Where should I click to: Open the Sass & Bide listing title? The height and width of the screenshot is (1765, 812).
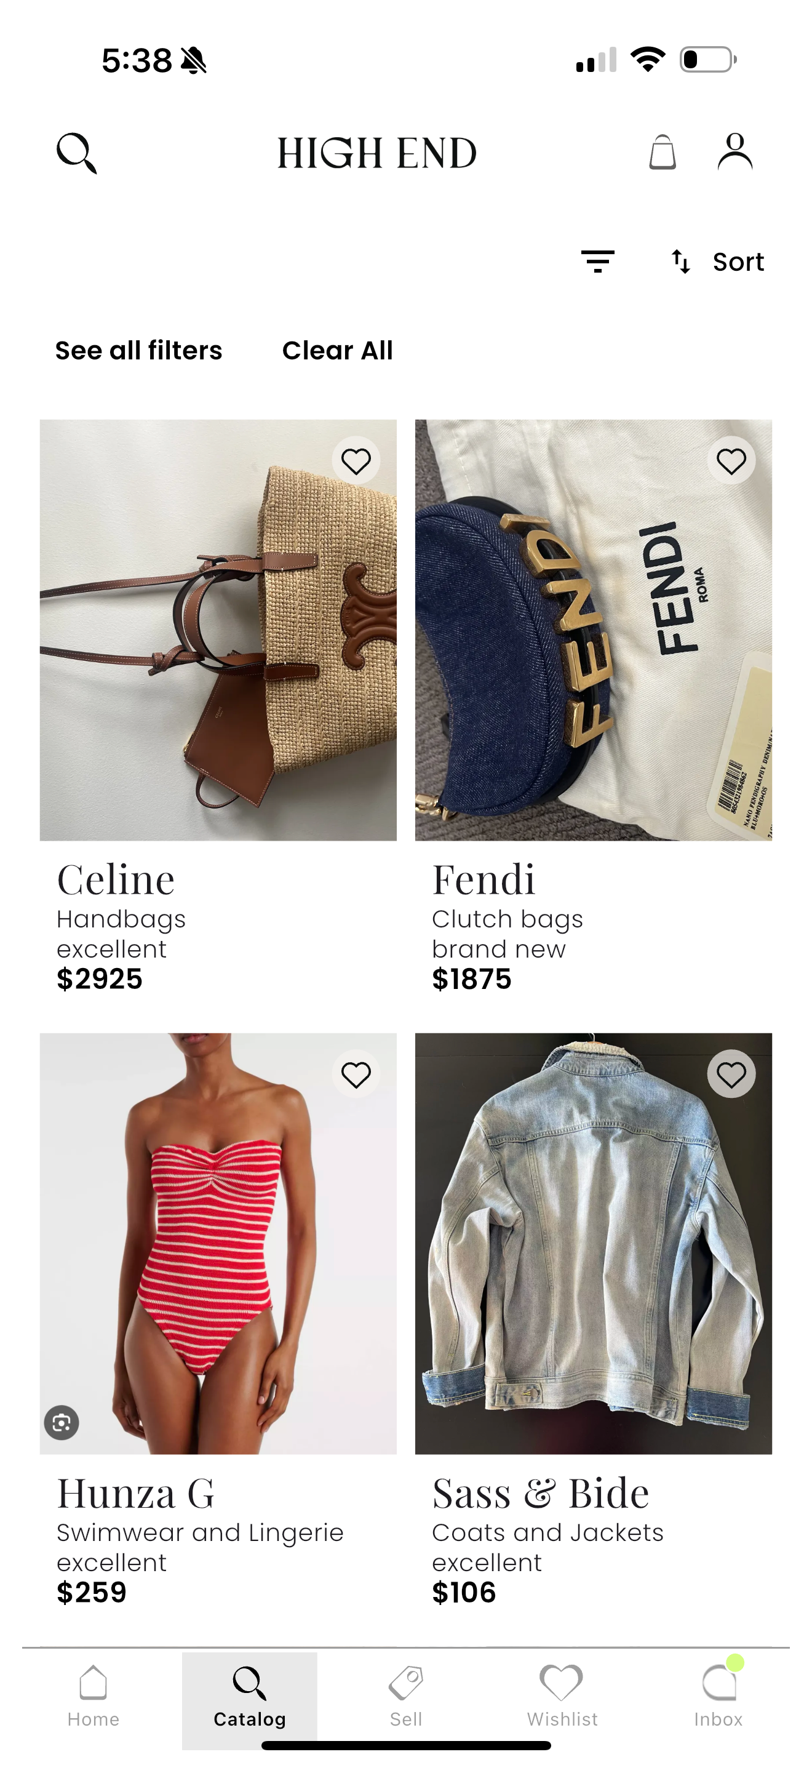click(x=541, y=1494)
